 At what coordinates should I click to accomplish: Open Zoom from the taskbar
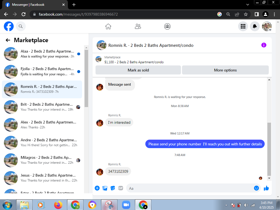click(x=126, y=205)
